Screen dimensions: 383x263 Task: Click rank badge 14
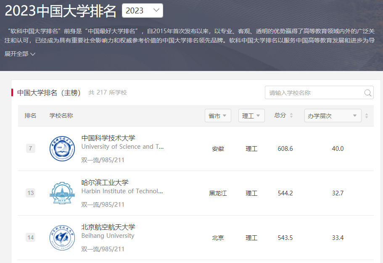(x=31, y=237)
